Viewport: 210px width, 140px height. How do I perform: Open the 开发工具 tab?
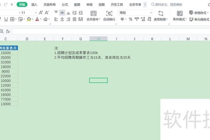tap(117, 5)
